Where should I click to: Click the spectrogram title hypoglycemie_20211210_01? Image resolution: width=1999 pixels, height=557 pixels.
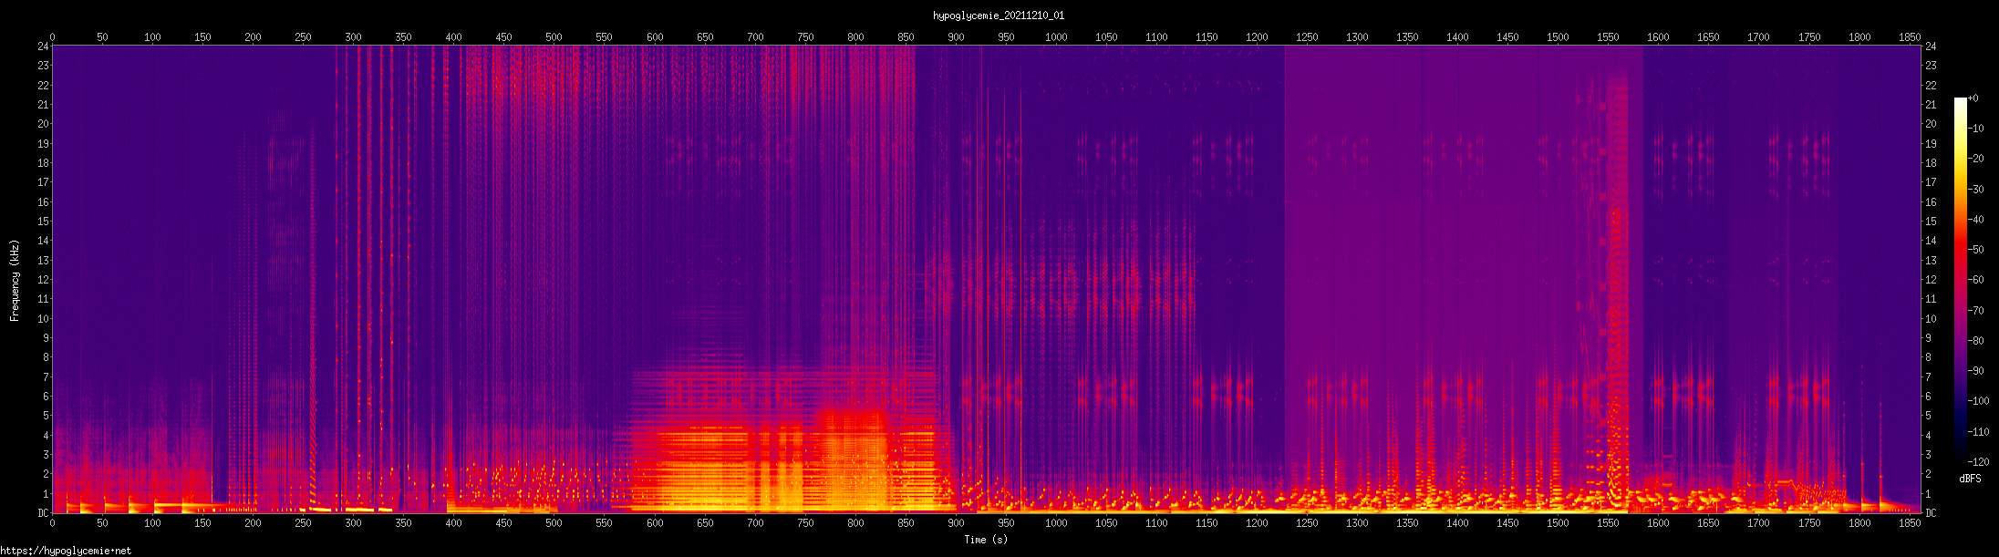point(999,15)
